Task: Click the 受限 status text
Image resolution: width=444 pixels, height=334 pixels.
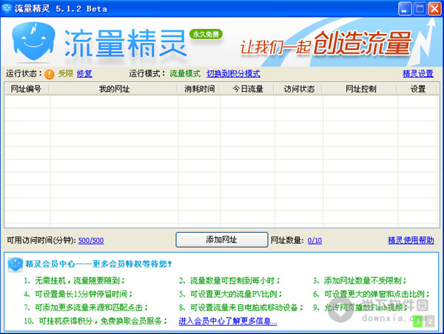Action: click(x=65, y=74)
